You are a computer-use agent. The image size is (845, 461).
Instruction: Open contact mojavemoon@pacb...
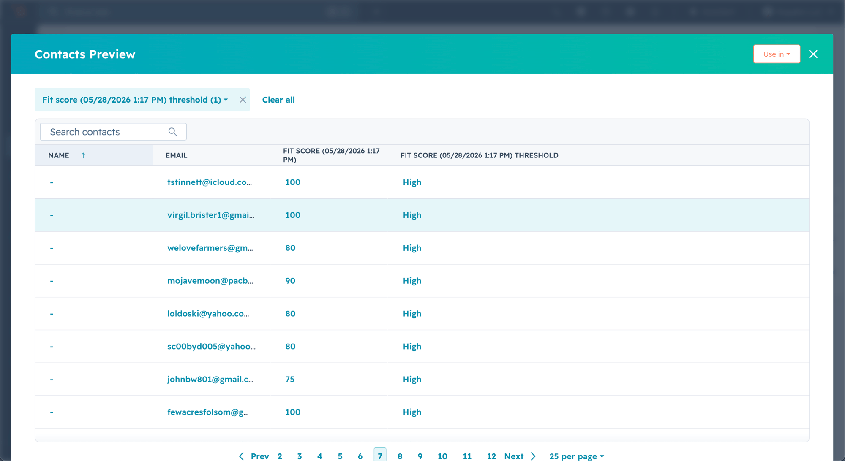pyautogui.click(x=210, y=281)
